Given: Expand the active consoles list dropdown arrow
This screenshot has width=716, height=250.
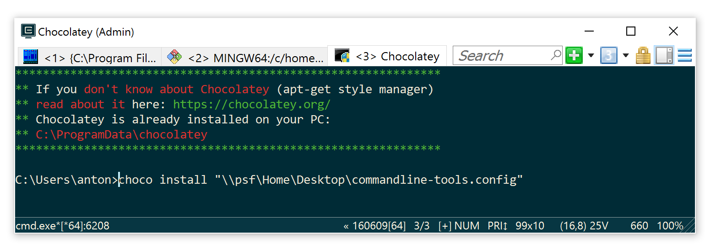Looking at the screenshot, I should 626,56.
